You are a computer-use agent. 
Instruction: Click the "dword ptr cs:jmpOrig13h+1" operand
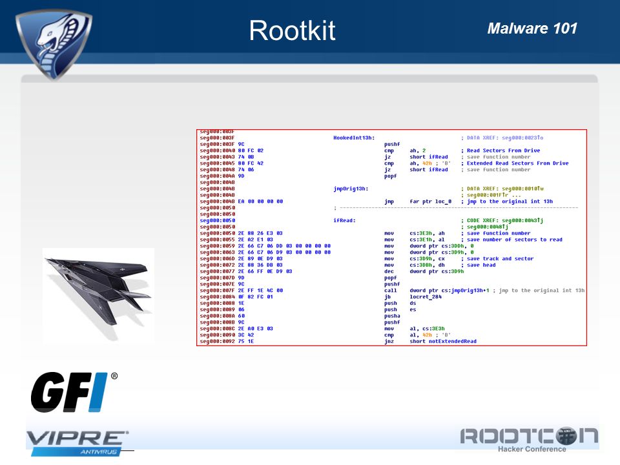pos(449,291)
